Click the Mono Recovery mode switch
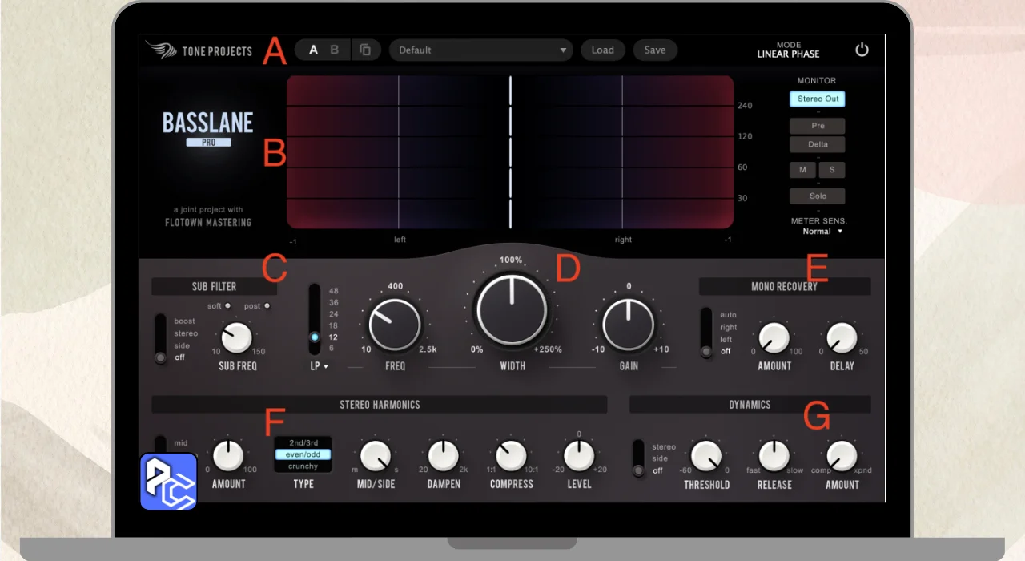 pyautogui.click(x=705, y=333)
